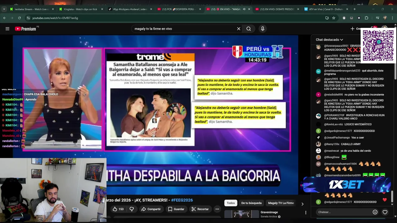Click the browser back arrow
This screenshot has height=223, width=397.
[x=4, y=18]
